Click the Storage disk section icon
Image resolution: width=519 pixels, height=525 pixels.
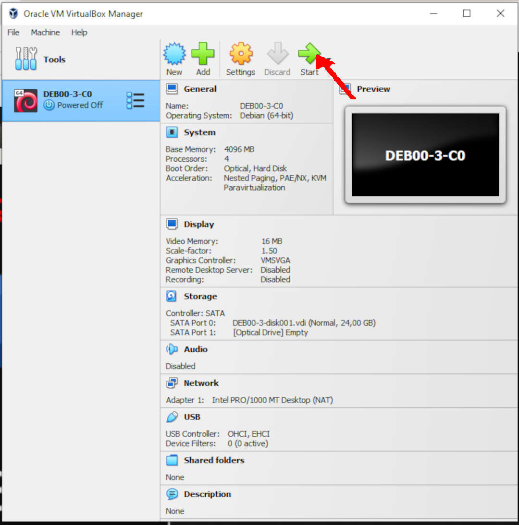[x=172, y=297]
